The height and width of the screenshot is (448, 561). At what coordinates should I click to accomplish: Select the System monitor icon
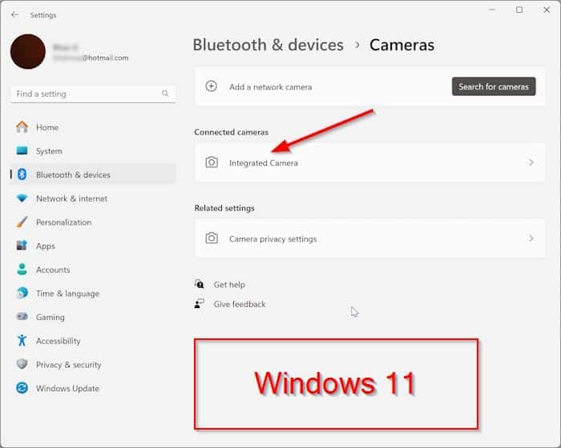click(22, 150)
